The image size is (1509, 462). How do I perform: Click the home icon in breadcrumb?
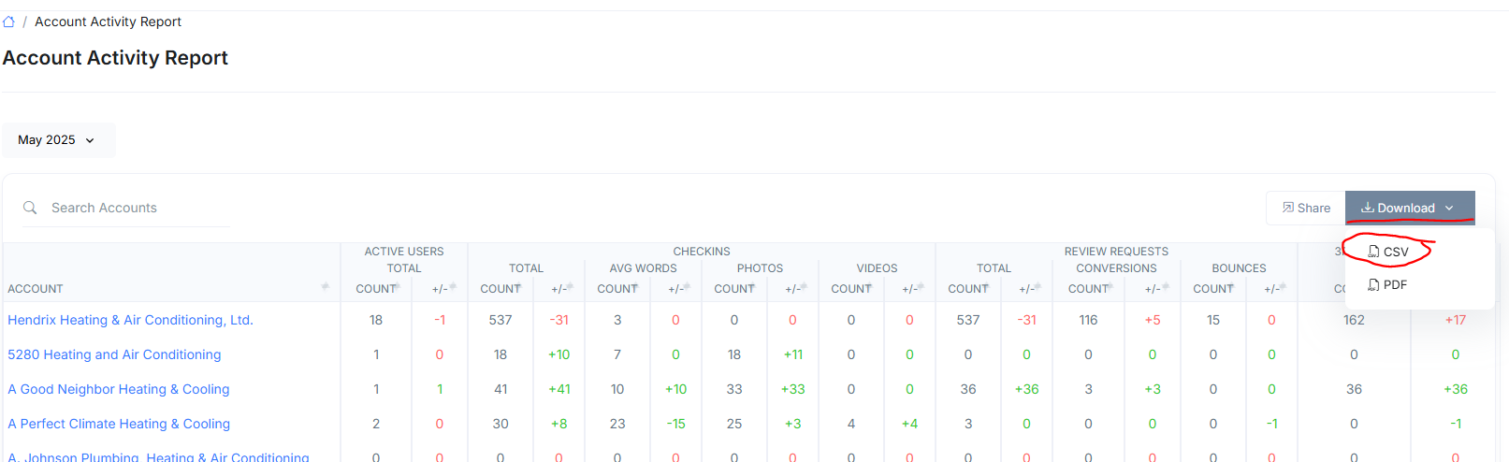(x=9, y=22)
